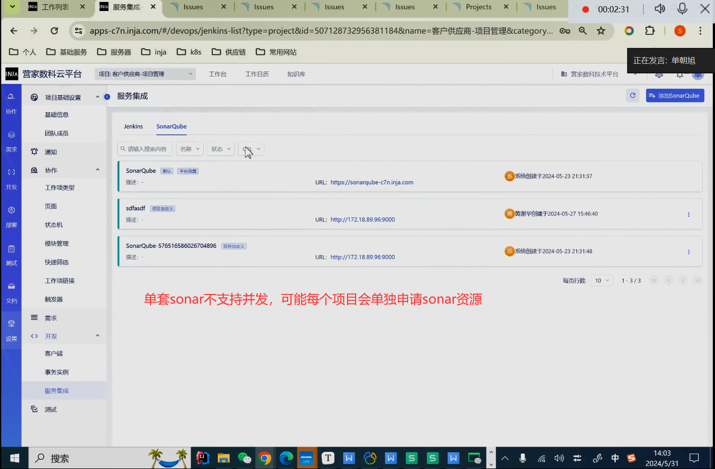Image resolution: width=715 pixels, height=469 pixels.
Task: Open the Windows Start menu
Action: click(14, 458)
